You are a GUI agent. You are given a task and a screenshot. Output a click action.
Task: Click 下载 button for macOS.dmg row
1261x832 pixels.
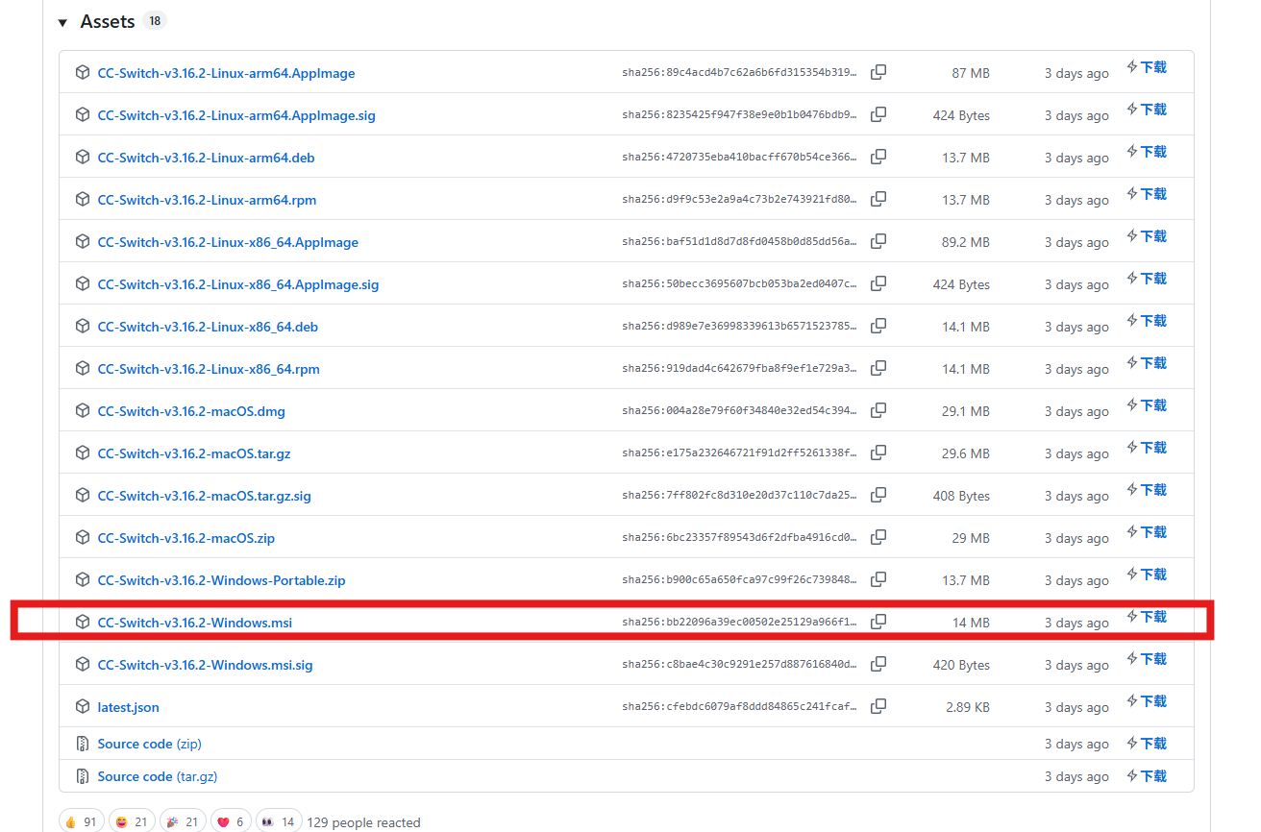(1147, 405)
